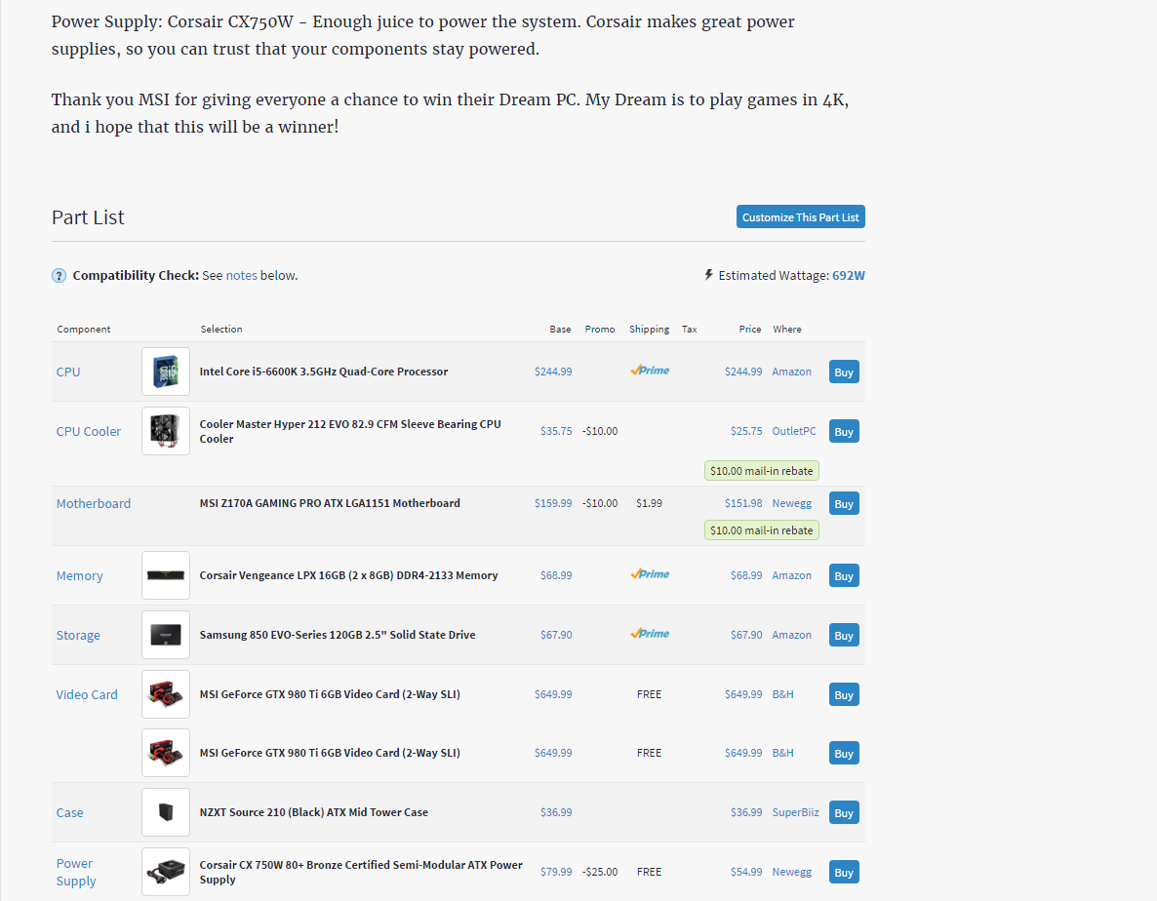Buy the Intel Core i5-6600K processor
Image resolution: width=1157 pixels, height=901 pixels.
pos(844,372)
